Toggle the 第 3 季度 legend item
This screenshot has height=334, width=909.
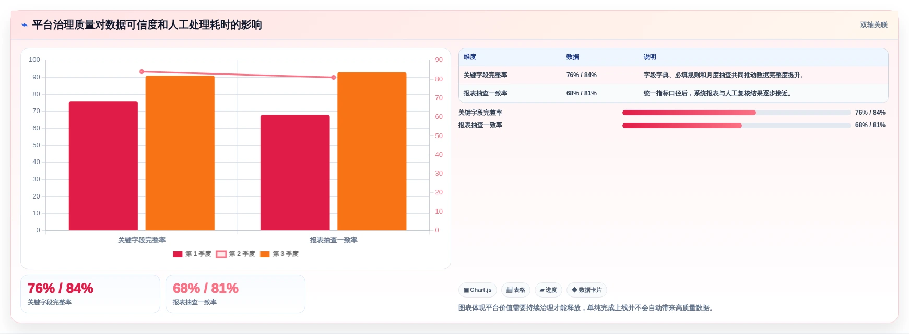pyautogui.click(x=279, y=254)
